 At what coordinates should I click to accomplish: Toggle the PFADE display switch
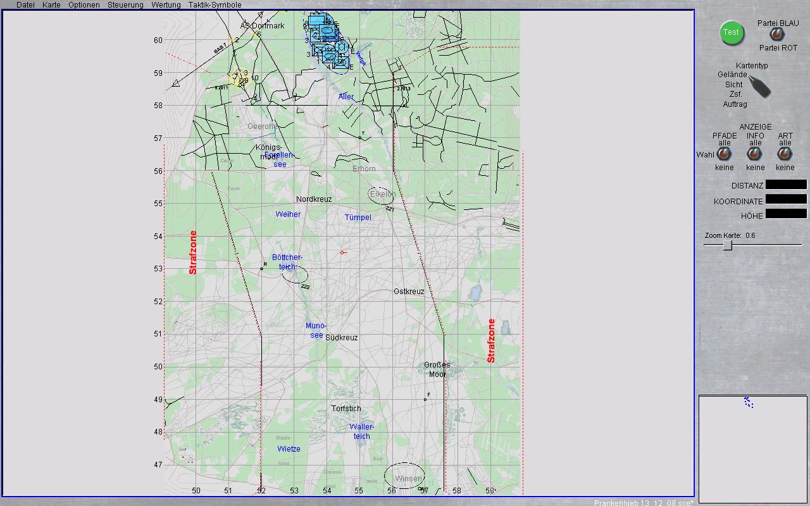tap(724, 154)
